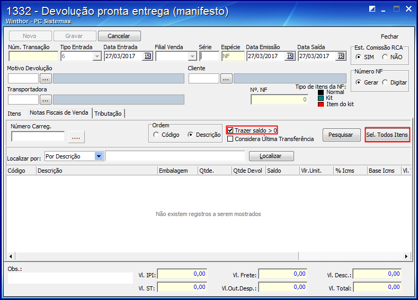Focus the Núm. Transação field
Screen dimensions: 418x300
pyautogui.click(x=33, y=57)
